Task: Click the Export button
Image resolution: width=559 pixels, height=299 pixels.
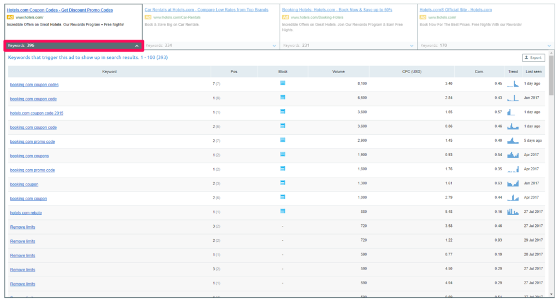Action: pyautogui.click(x=533, y=58)
